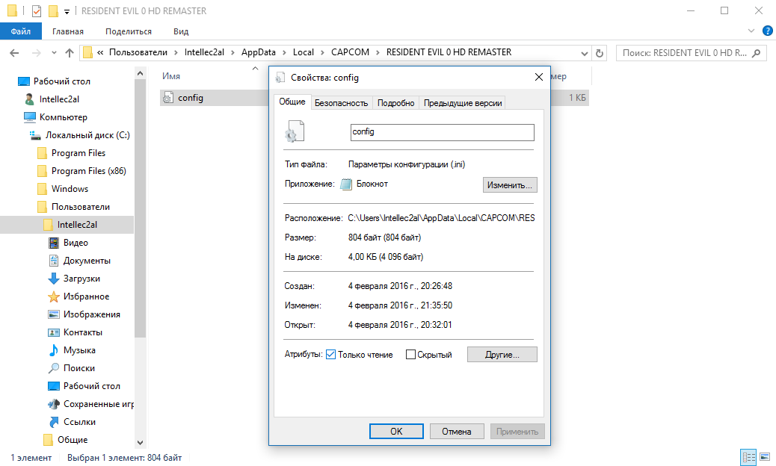
Task: Open the Главная ribbon tab
Action: tap(68, 31)
